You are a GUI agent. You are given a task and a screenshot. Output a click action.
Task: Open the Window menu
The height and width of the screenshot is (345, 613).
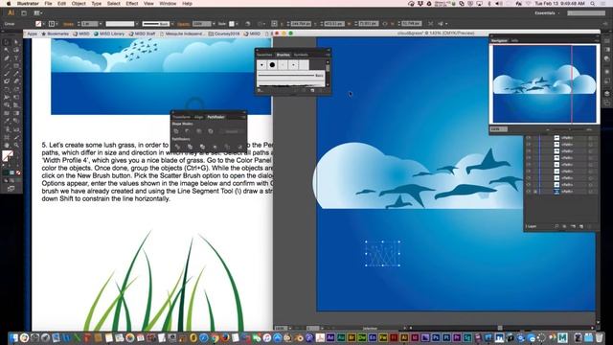(168, 4)
